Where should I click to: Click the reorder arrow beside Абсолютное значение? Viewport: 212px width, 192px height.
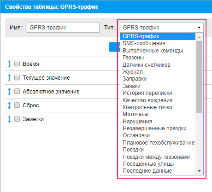pos(9,92)
